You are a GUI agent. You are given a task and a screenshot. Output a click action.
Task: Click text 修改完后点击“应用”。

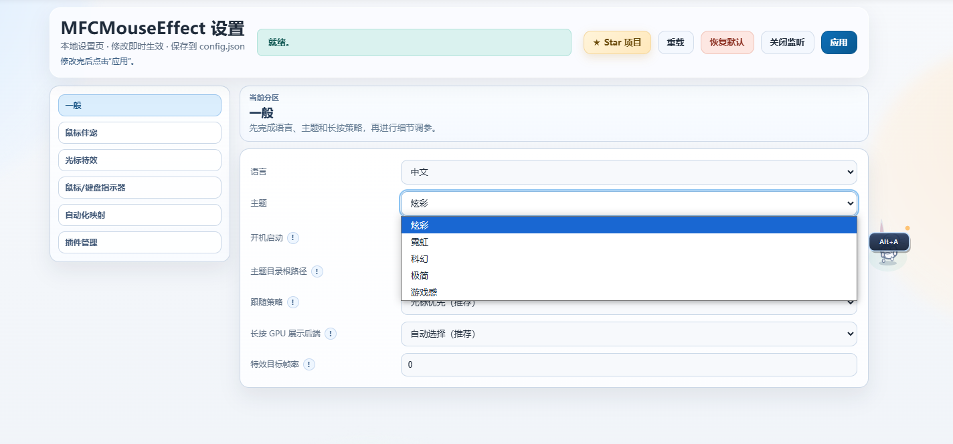(x=98, y=62)
